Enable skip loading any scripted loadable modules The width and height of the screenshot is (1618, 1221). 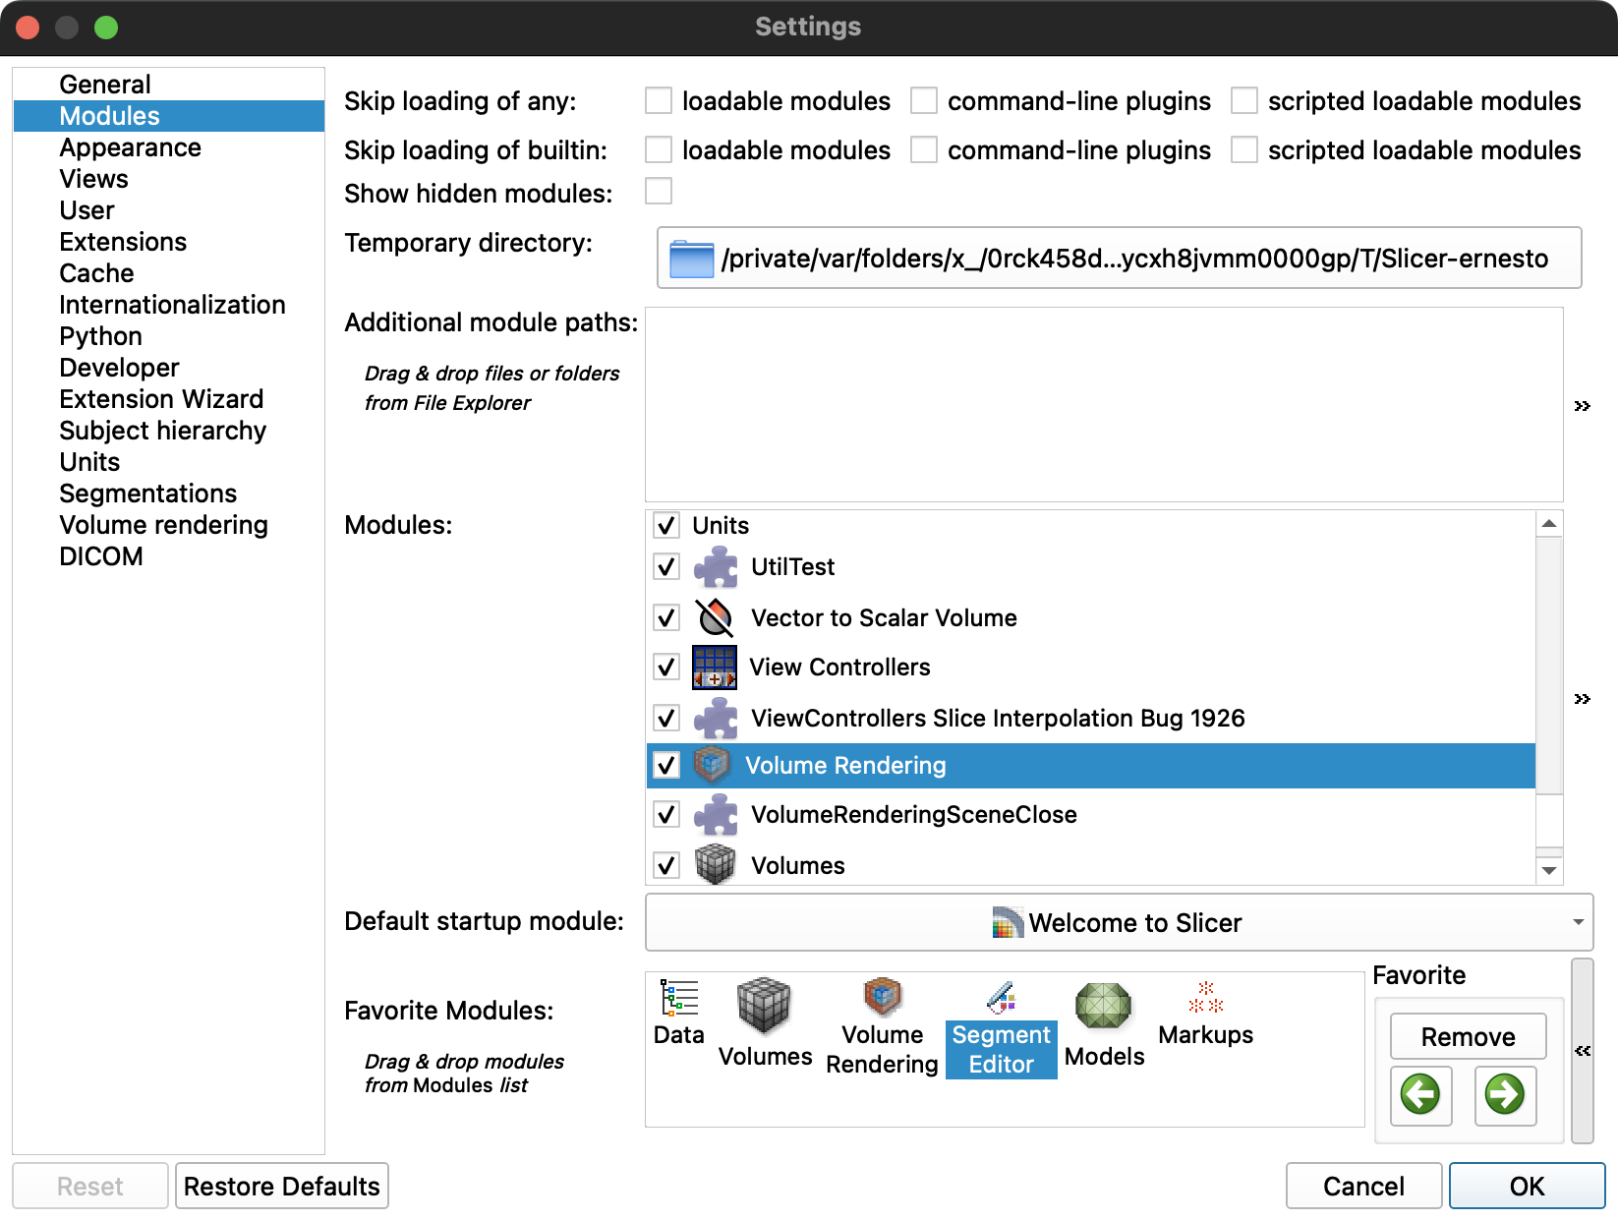click(1244, 100)
